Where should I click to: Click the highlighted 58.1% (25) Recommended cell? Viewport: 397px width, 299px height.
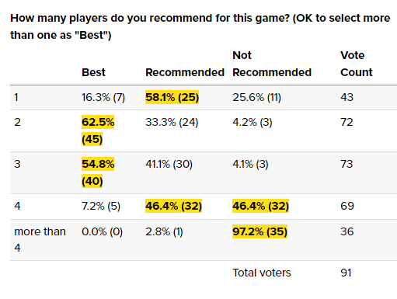tap(172, 97)
